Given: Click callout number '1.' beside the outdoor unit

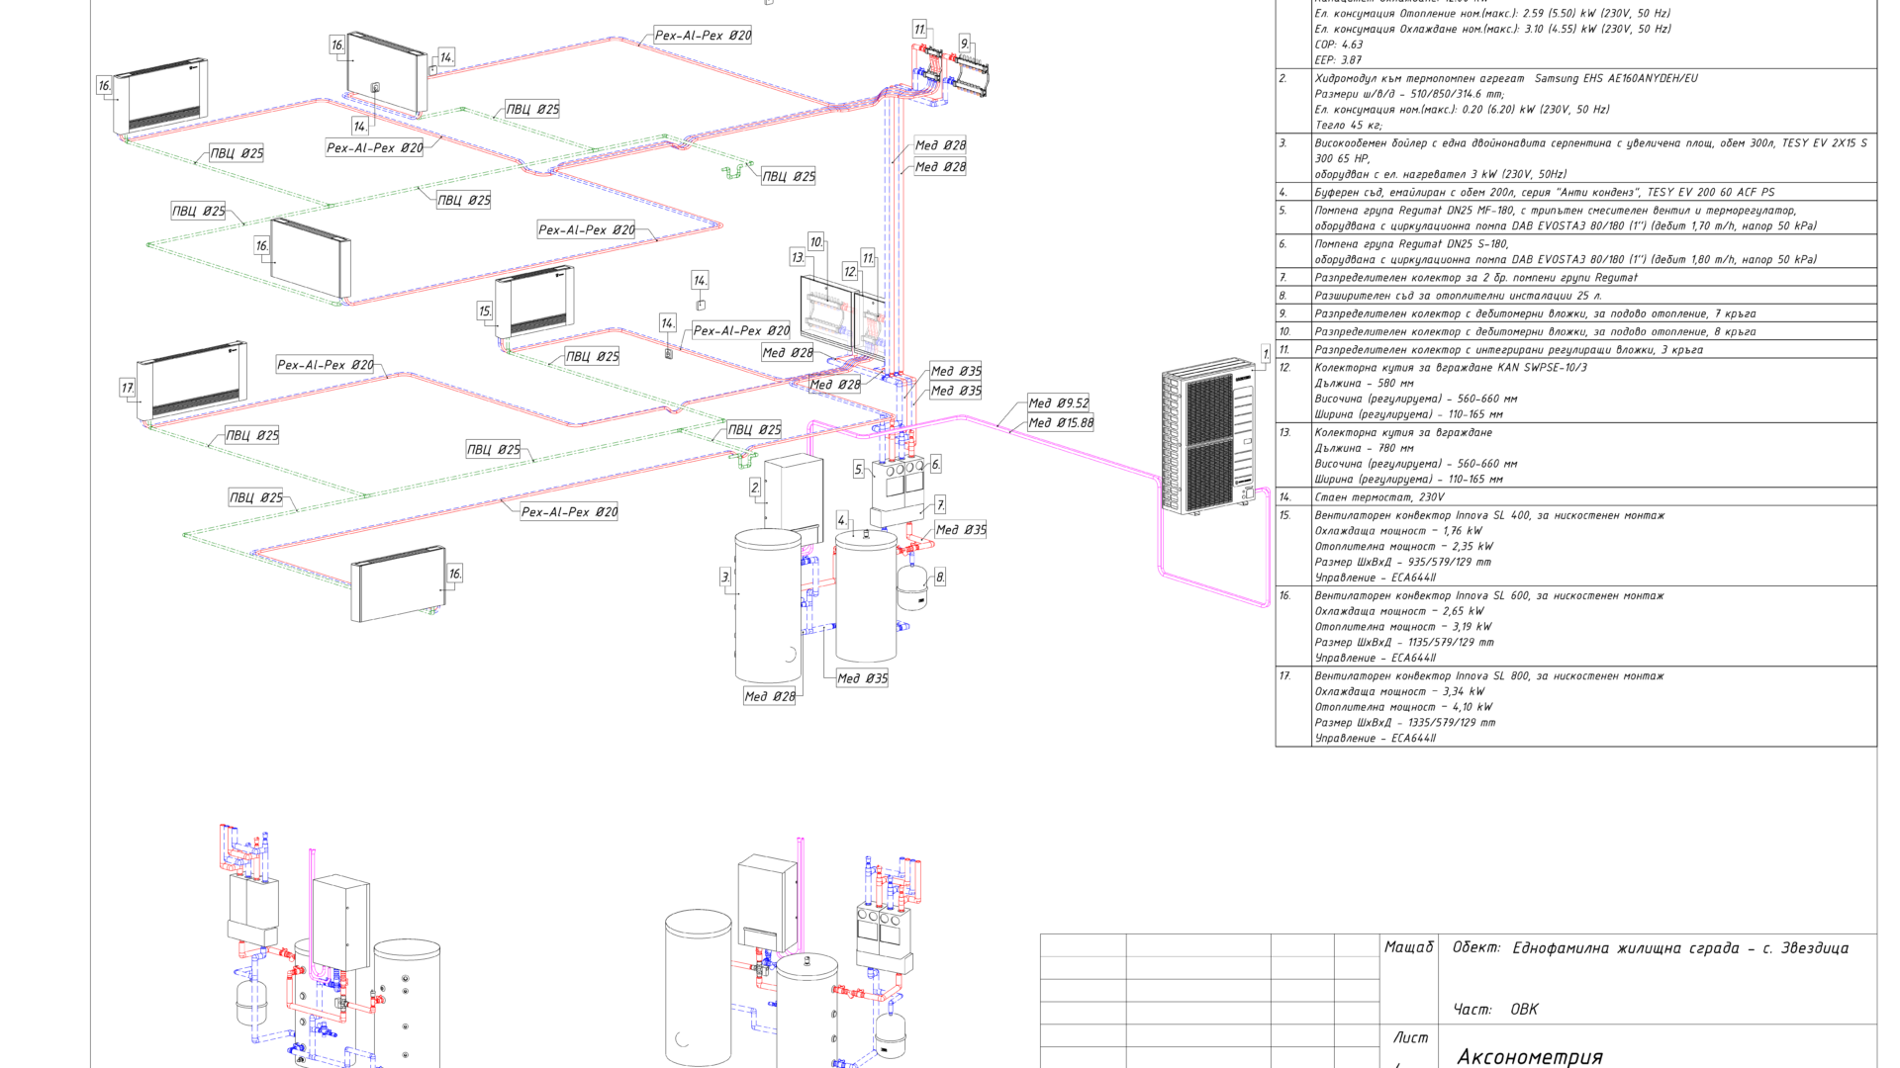Looking at the screenshot, I should pyautogui.click(x=1266, y=353).
